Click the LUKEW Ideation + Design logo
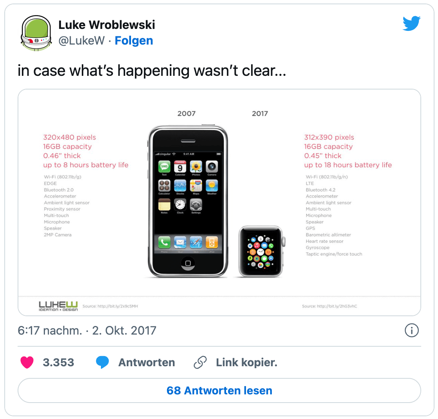The width and height of the screenshot is (438, 419). [x=58, y=306]
